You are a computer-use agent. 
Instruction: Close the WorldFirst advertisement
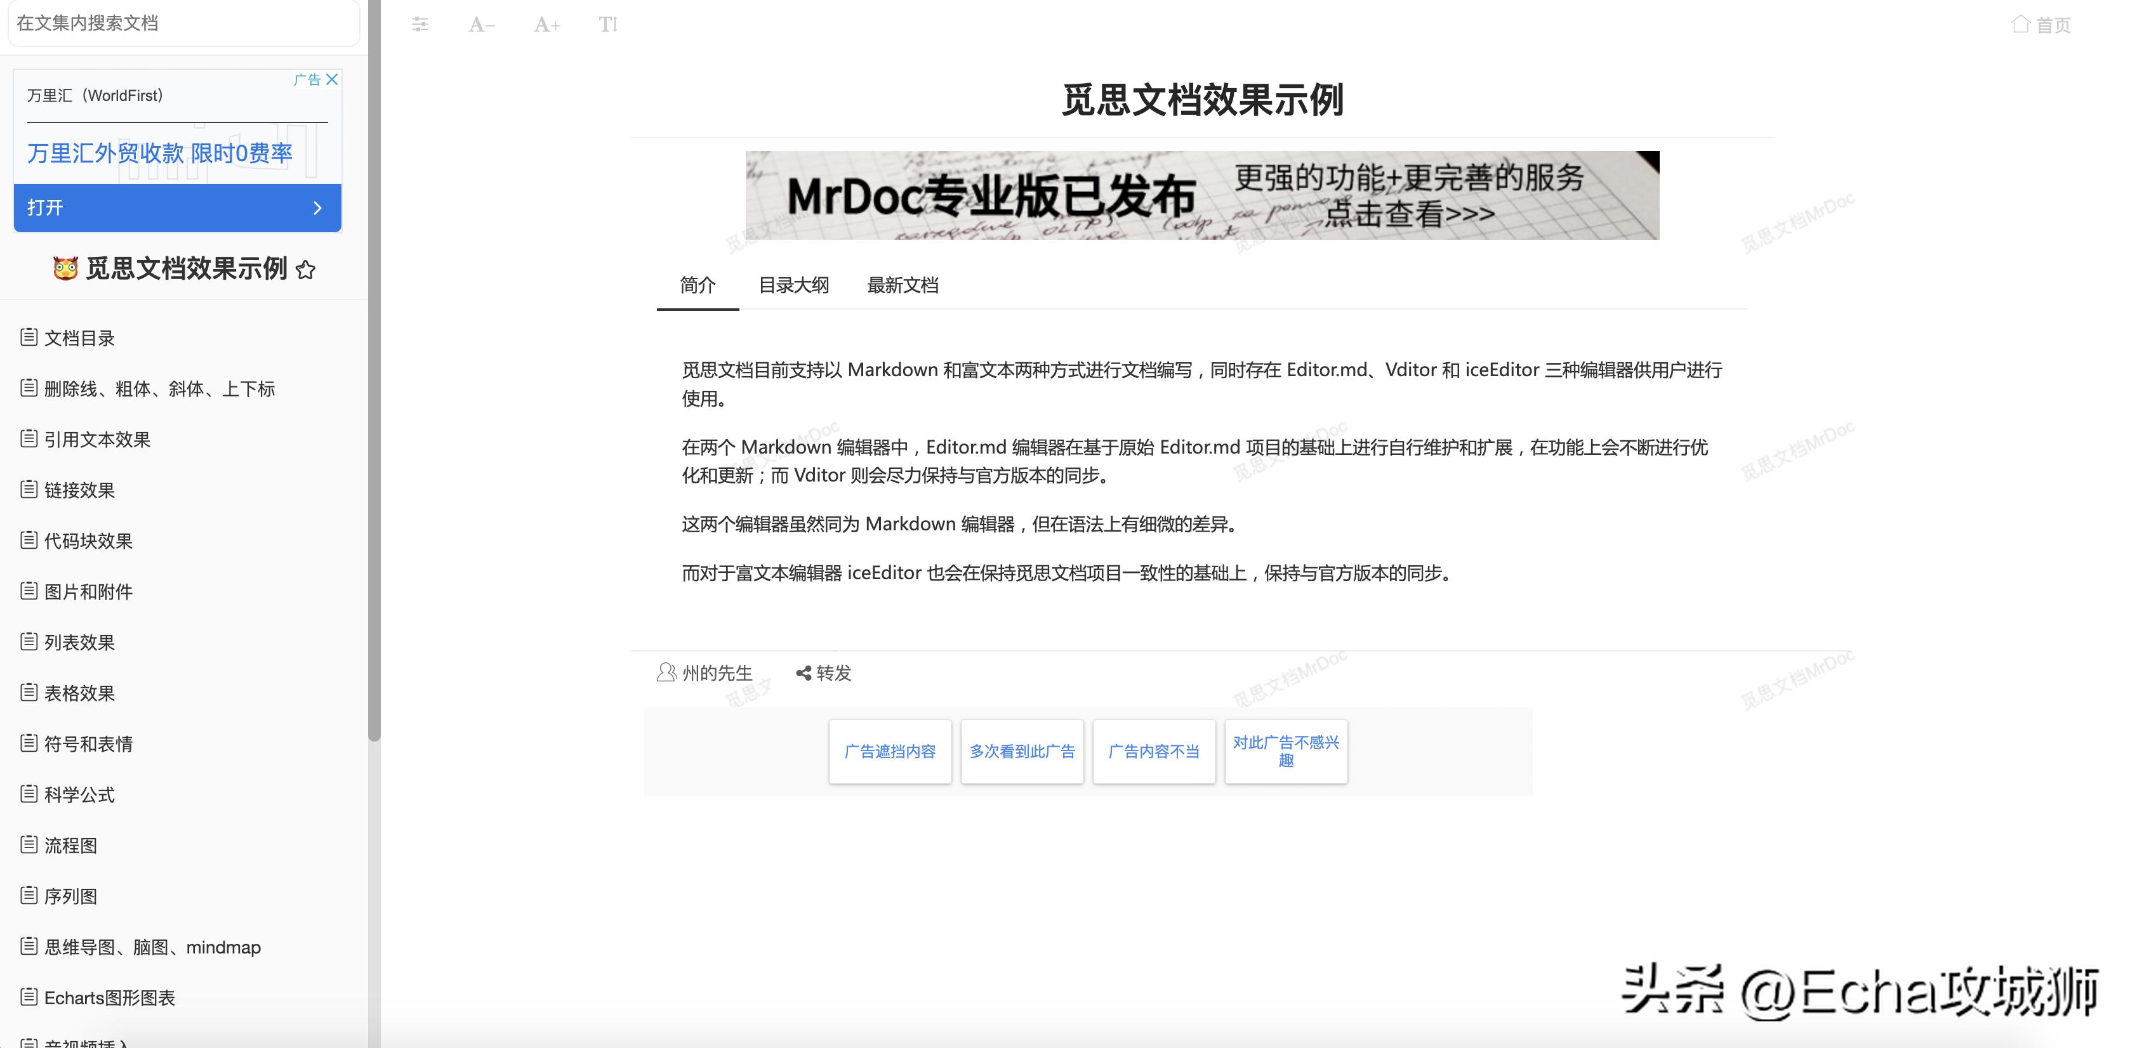[x=333, y=79]
